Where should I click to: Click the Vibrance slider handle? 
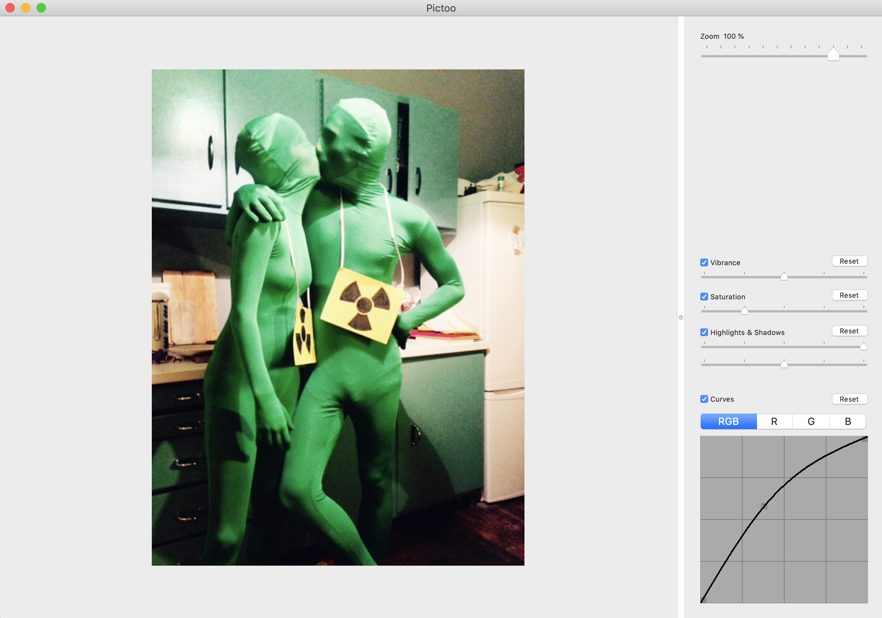(x=784, y=276)
